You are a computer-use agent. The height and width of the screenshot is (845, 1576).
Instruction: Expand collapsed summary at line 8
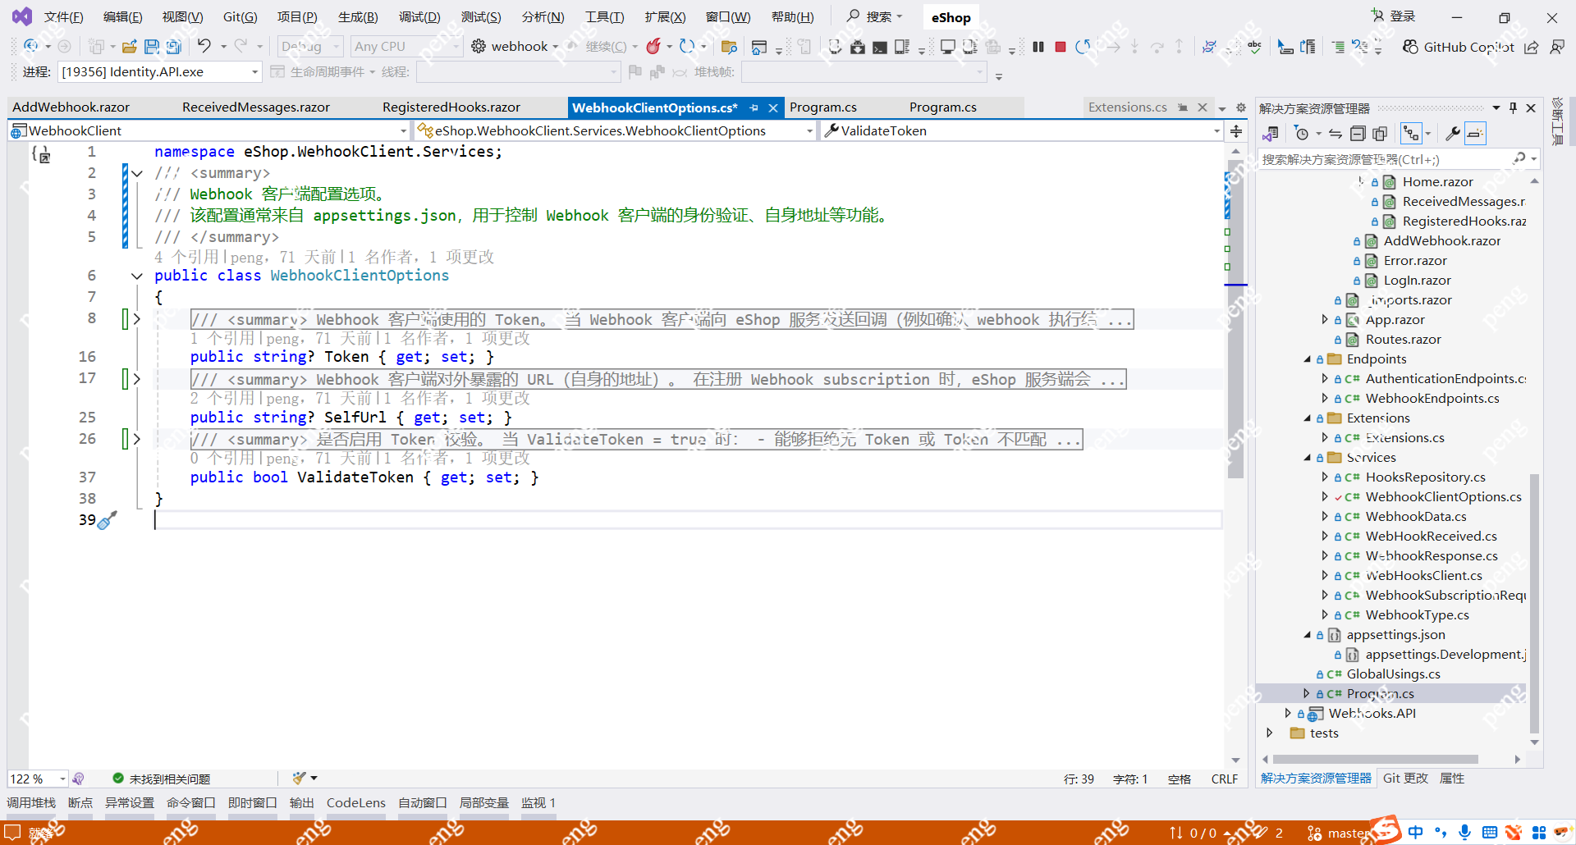click(137, 319)
